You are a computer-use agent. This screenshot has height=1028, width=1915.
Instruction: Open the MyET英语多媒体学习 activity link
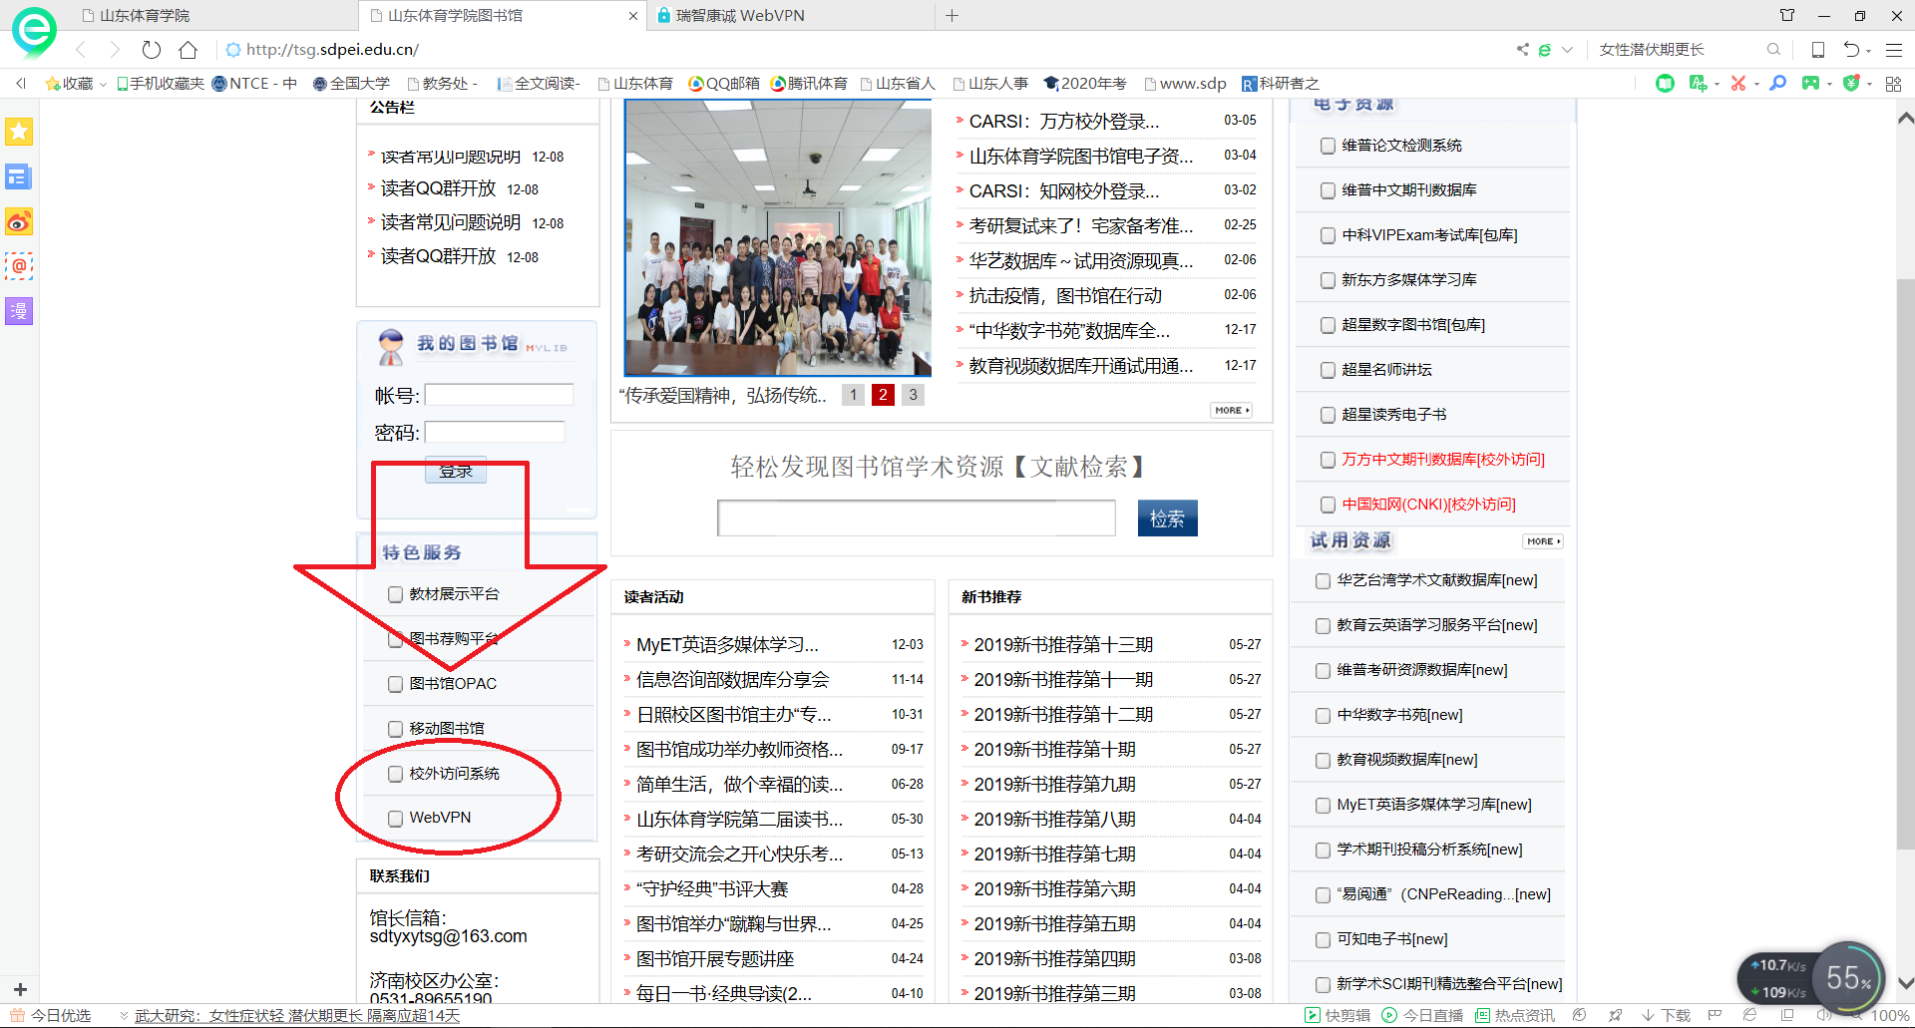click(x=727, y=645)
